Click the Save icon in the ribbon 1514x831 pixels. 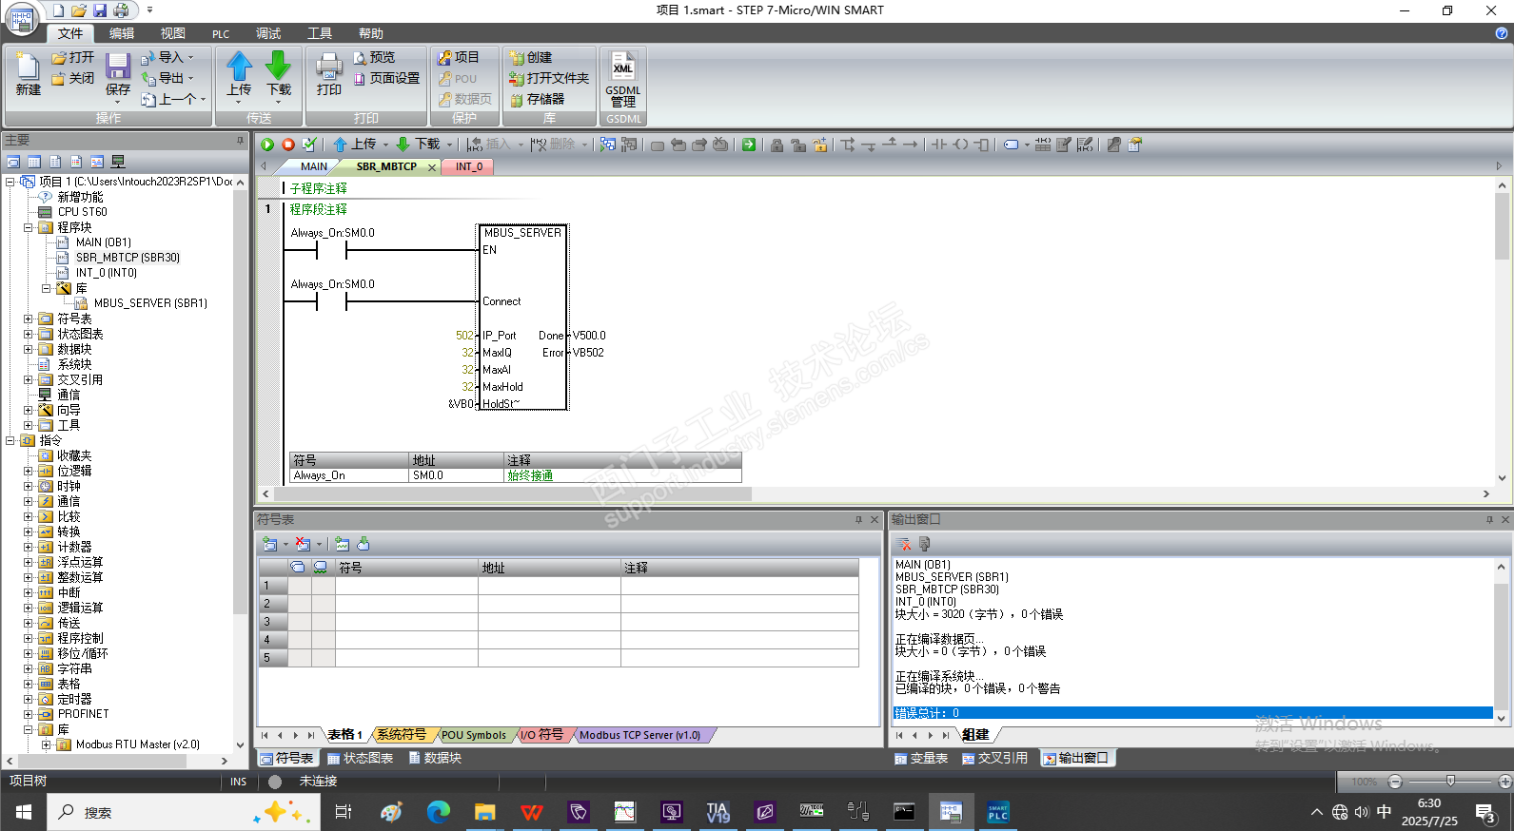tap(118, 67)
